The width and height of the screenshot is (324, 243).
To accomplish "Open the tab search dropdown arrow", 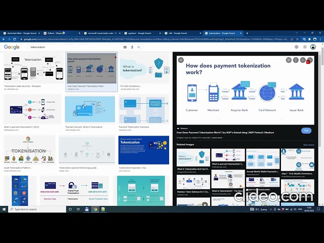I will pyautogui.click(x=297, y=33).
